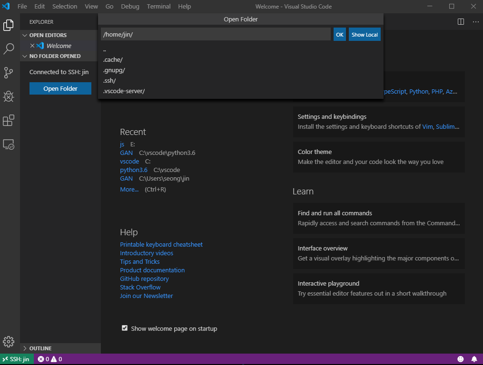The image size is (483, 365).
Task: Open Printable keyboard cheatsheet link
Action: click(161, 244)
